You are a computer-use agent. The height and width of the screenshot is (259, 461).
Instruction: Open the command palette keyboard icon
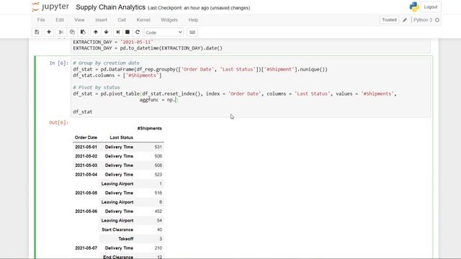[x=192, y=32]
